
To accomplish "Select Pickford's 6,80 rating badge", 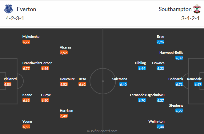I will click(8, 84).
